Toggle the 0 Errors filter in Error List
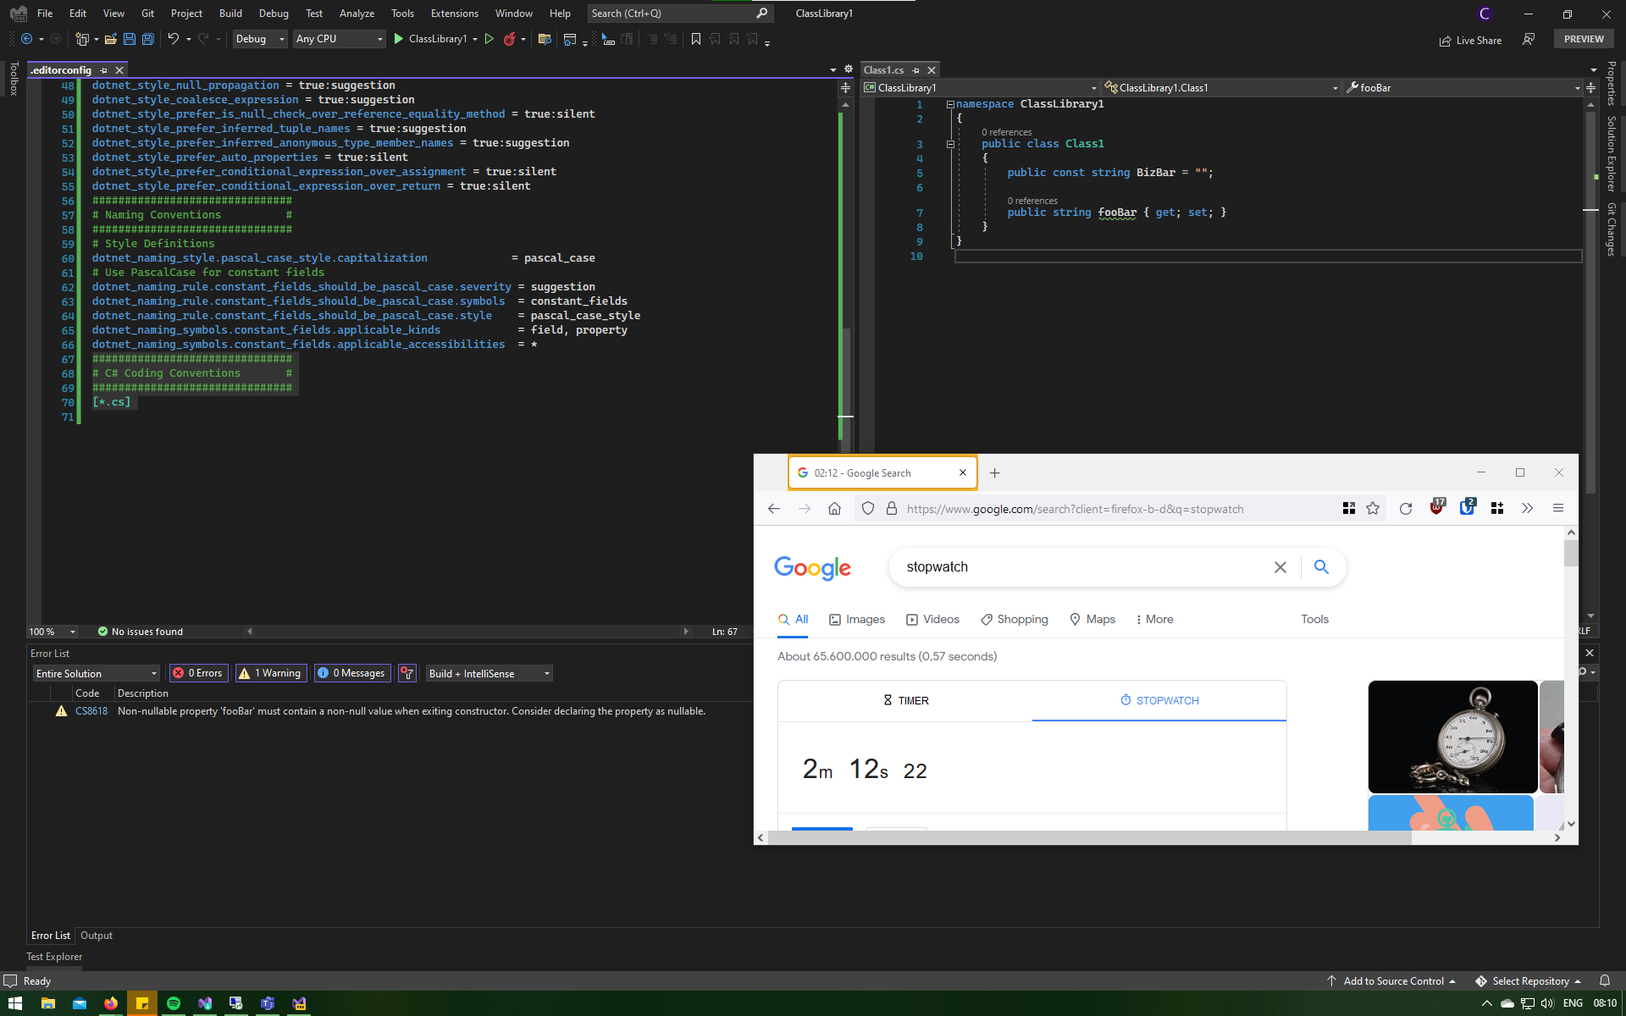Screen dimensions: 1626x1016 click(x=198, y=673)
